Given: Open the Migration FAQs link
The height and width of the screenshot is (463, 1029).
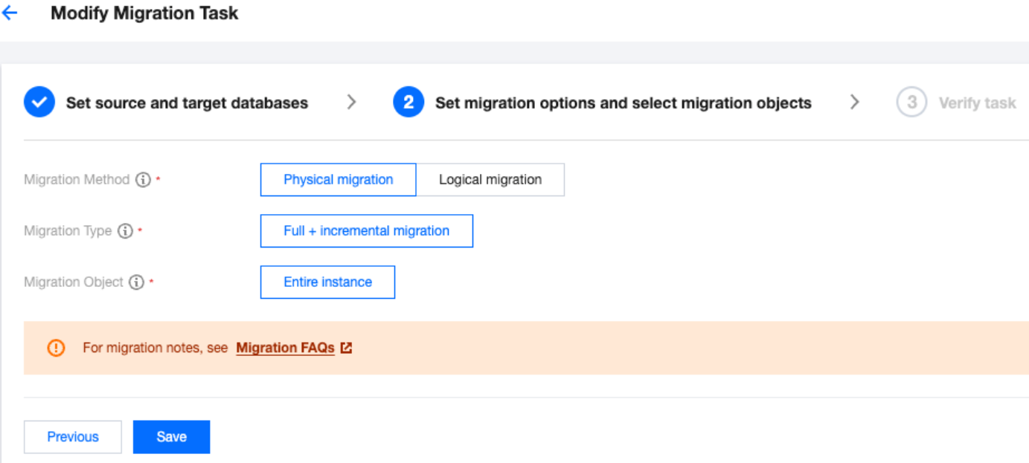Looking at the screenshot, I should tap(285, 348).
